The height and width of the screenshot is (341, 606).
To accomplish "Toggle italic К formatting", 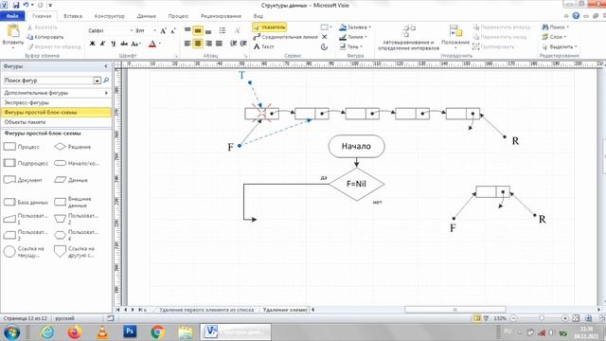I will (x=102, y=44).
